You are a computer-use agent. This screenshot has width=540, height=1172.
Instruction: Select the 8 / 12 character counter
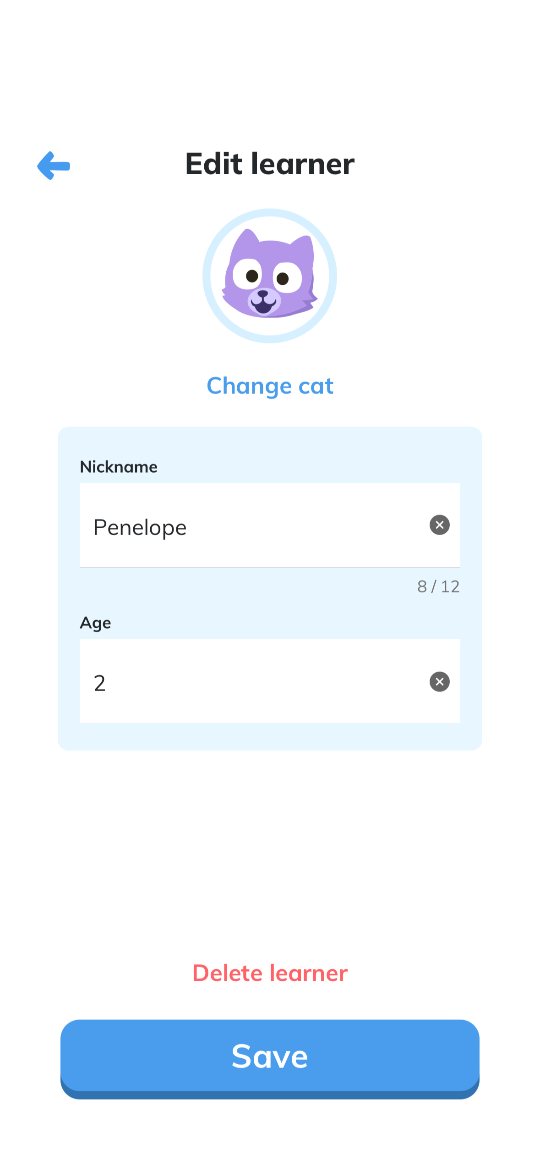(x=438, y=586)
